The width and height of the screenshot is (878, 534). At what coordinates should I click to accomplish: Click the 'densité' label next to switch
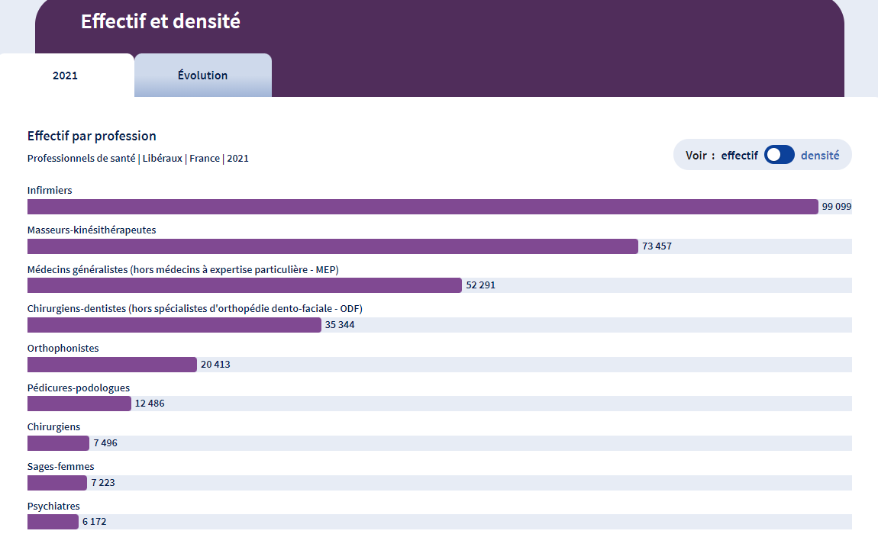(x=819, y=155)
